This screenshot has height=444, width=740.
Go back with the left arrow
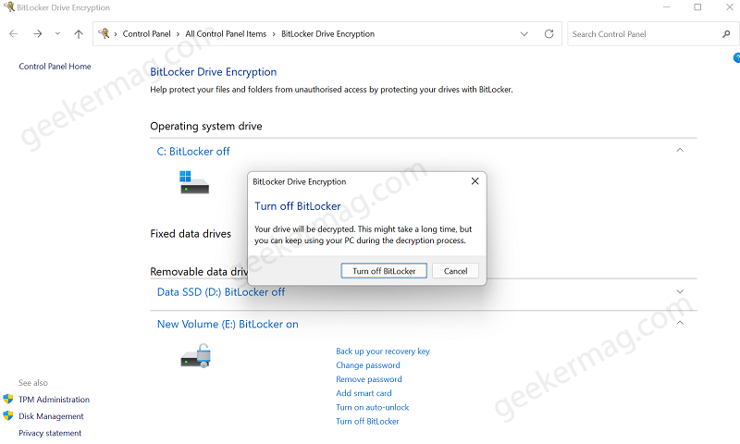13,34
